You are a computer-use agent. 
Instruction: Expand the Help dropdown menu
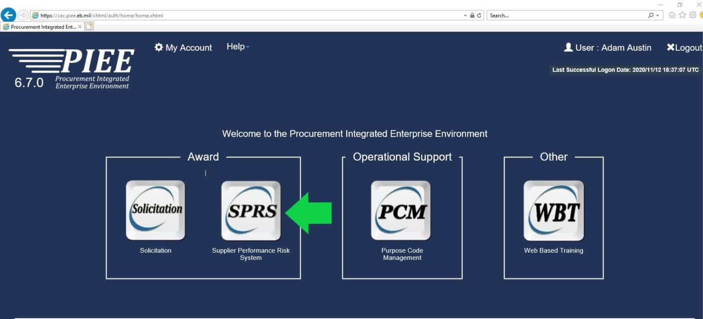pos(238,46)
